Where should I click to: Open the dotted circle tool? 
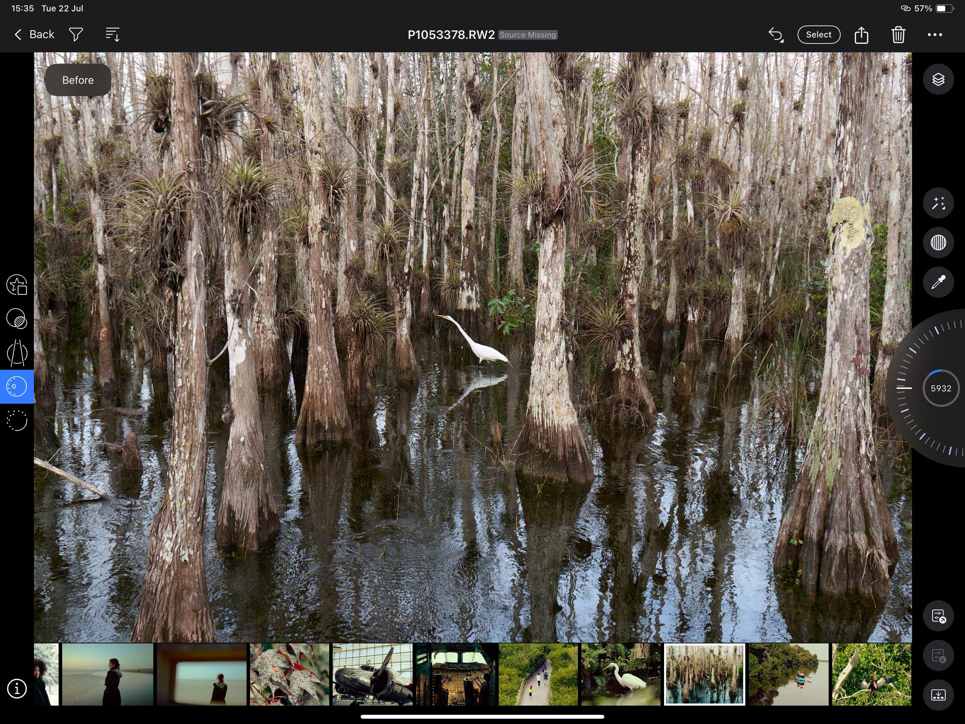17,421
